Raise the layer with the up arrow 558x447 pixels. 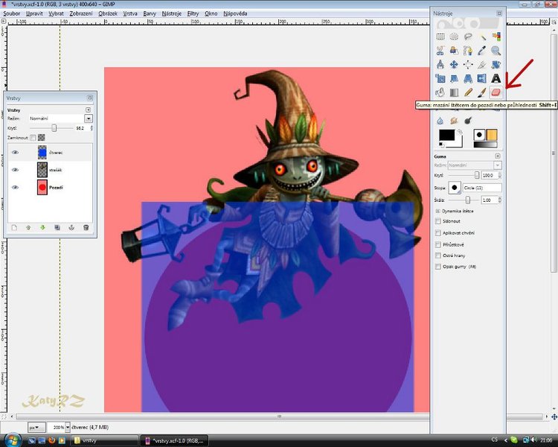click(28, 228)
